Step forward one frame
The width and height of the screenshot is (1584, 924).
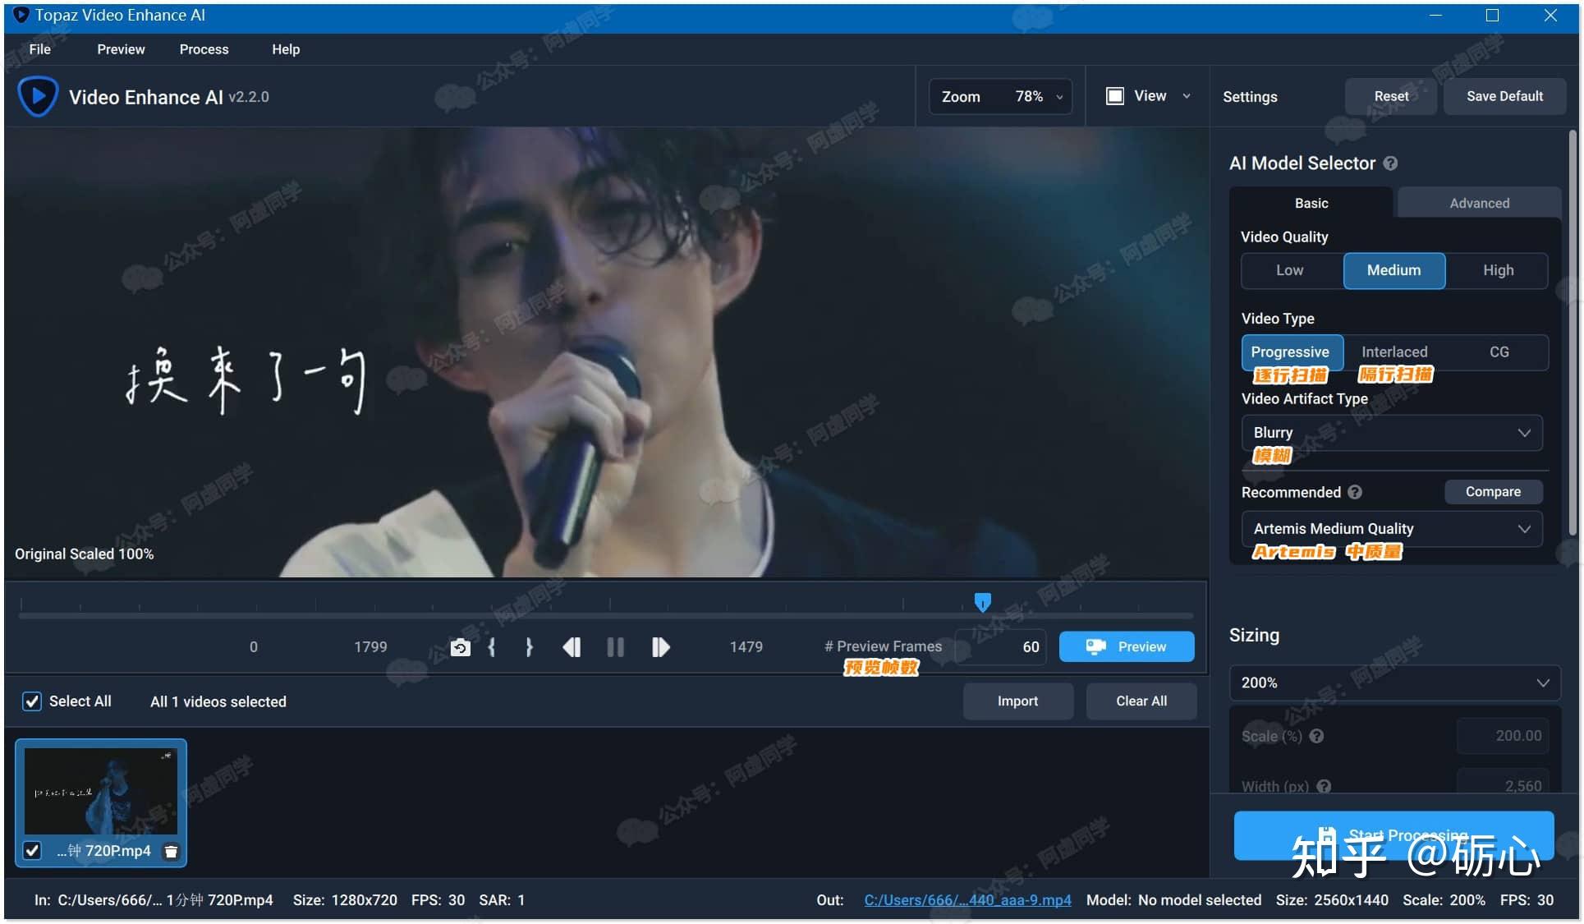(x=660, y=647)
